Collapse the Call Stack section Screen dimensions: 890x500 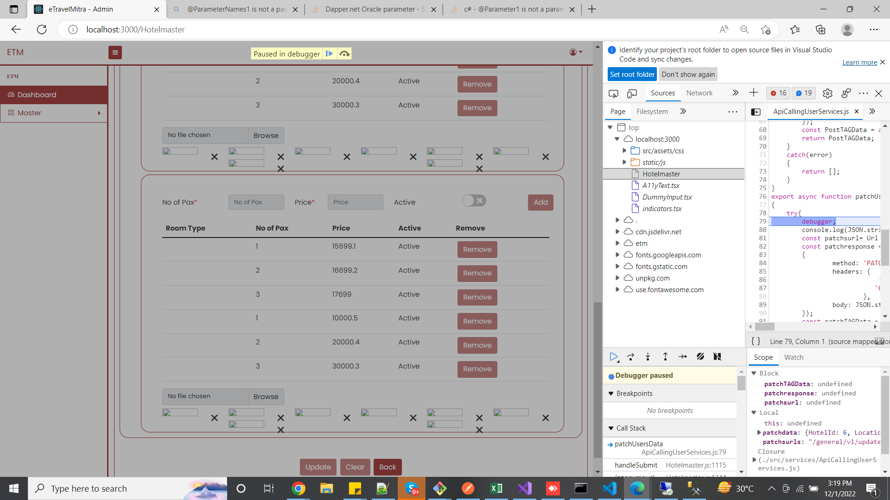(x=610, y=428)
